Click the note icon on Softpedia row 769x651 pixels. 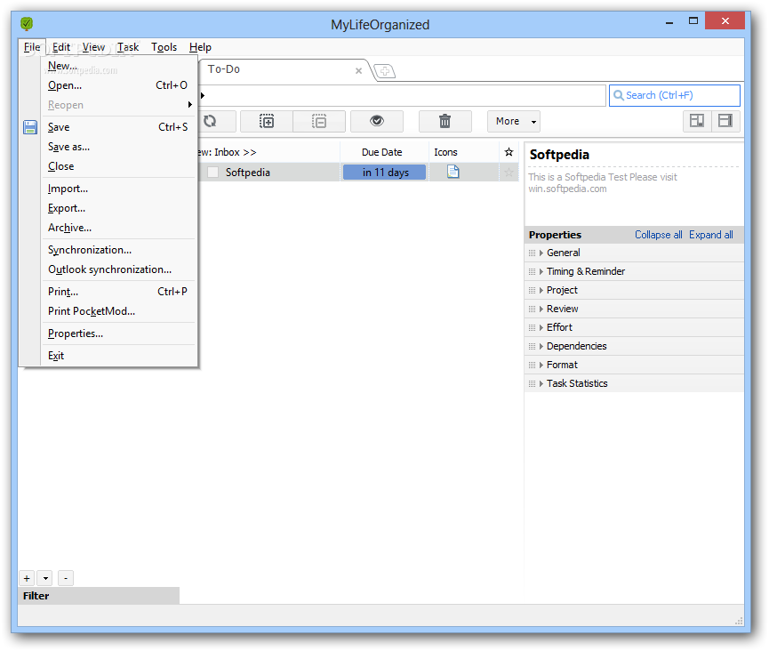click(453, 172)
